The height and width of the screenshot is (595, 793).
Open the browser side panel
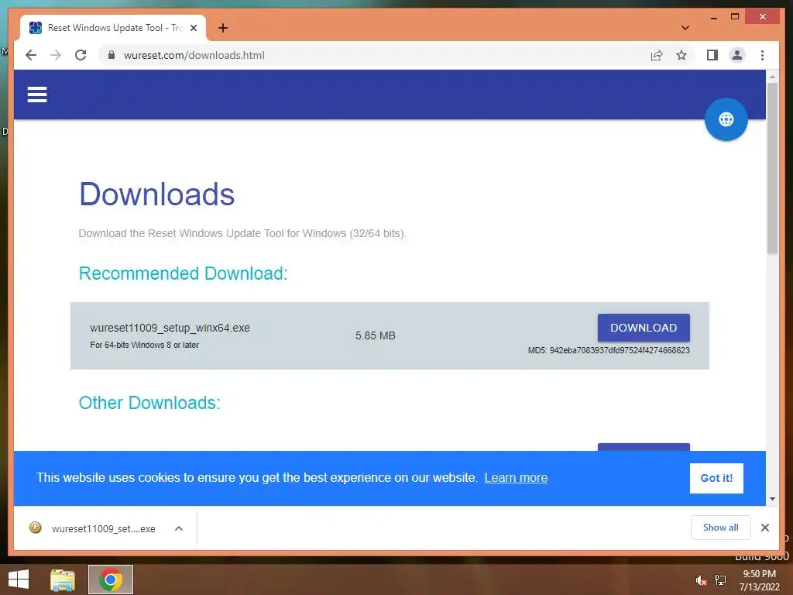click(x=712, y=55)
